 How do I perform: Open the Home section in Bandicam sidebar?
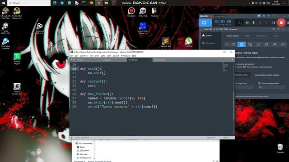(x=207, y=36)
